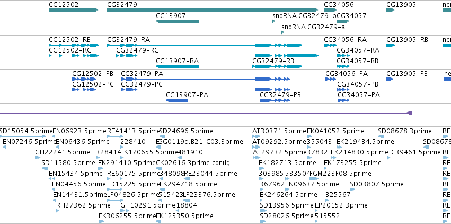This screenshot has height=224, width=451.
Task: Click the RE23044.5prime label
Action: point(210,174)
